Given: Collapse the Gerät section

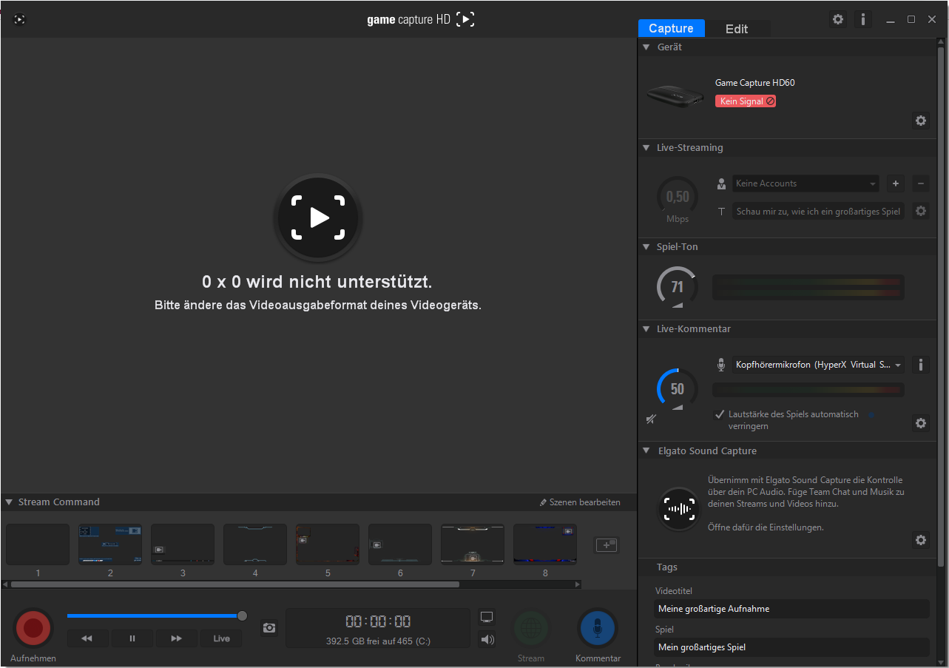Looking at the screenshot, I should [x=645, y=47].
